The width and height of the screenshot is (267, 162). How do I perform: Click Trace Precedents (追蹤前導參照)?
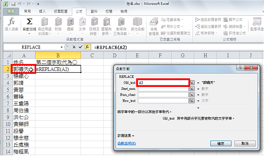pyautogui.click(x=208, y=20)
